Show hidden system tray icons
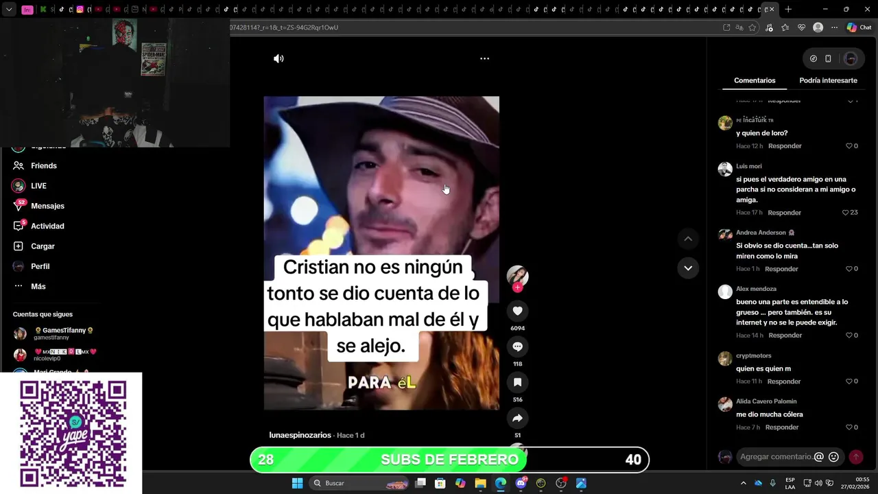Image resolution: width=878 pixels, height=494 pixels. [743, 483]
